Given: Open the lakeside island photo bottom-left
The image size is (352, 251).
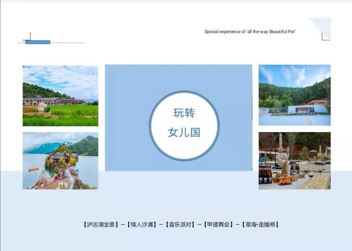Looking at the screenshot, I should (60, 161).
